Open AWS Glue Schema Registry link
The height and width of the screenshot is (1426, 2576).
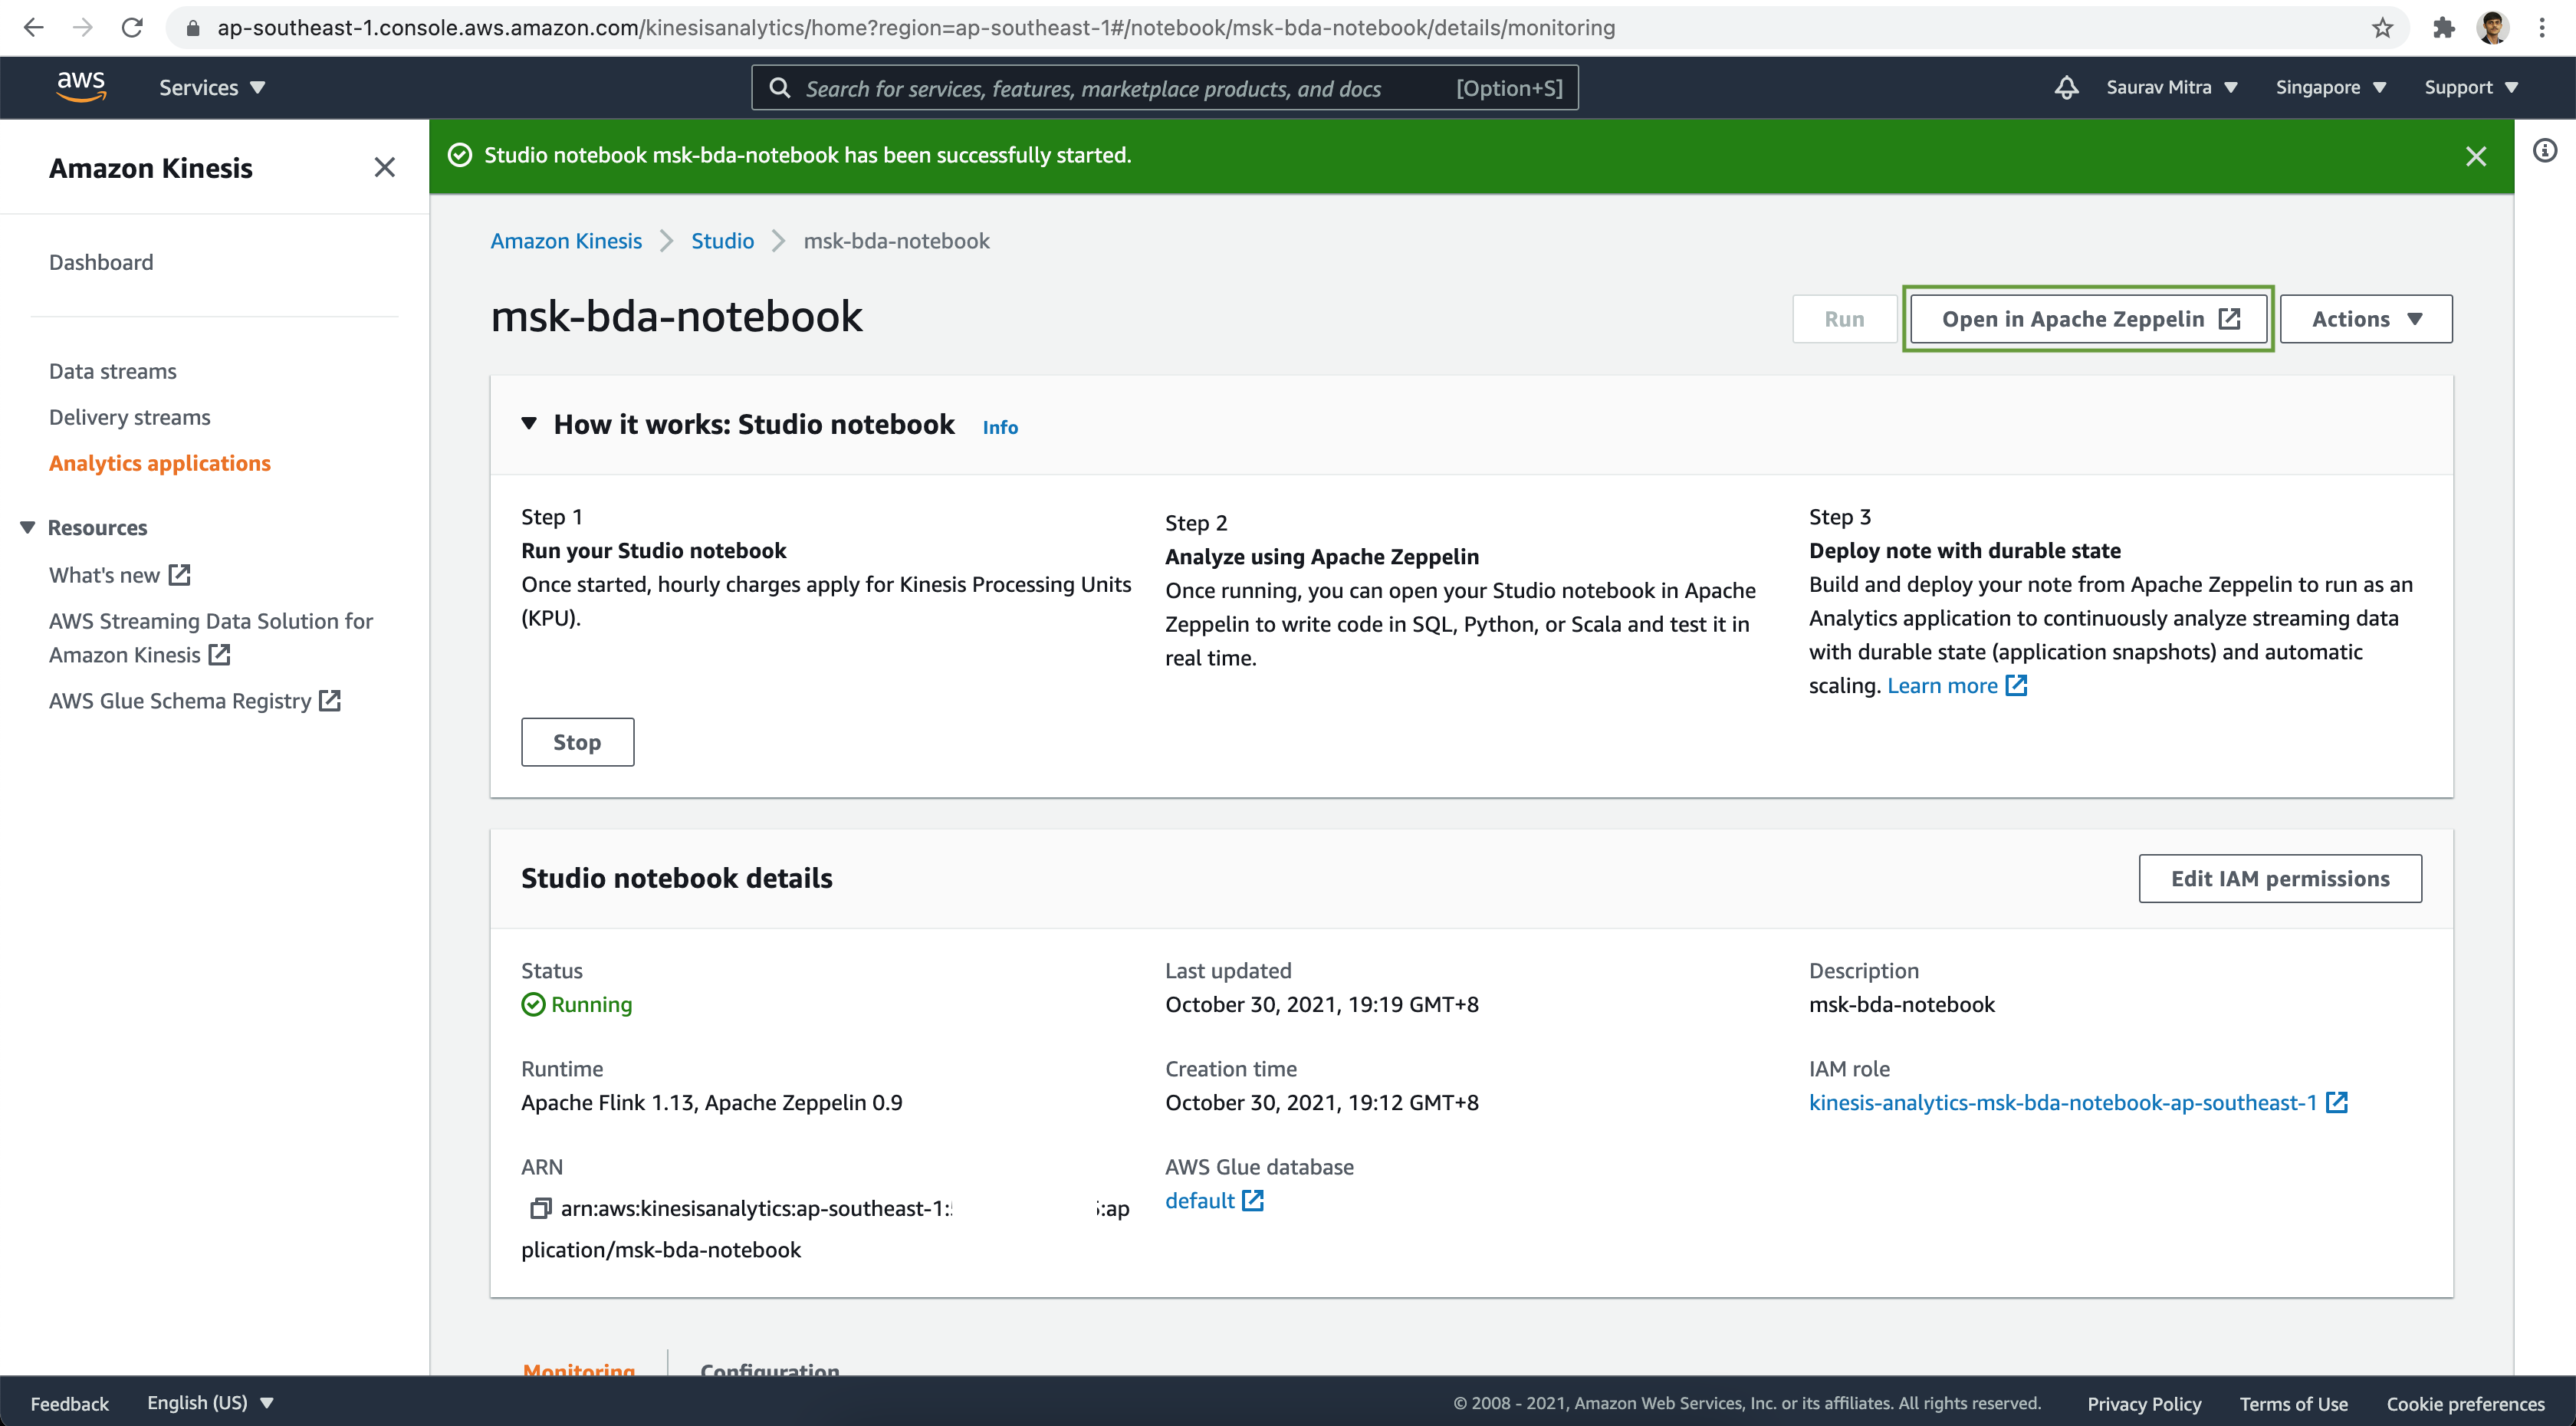point(195,701)
